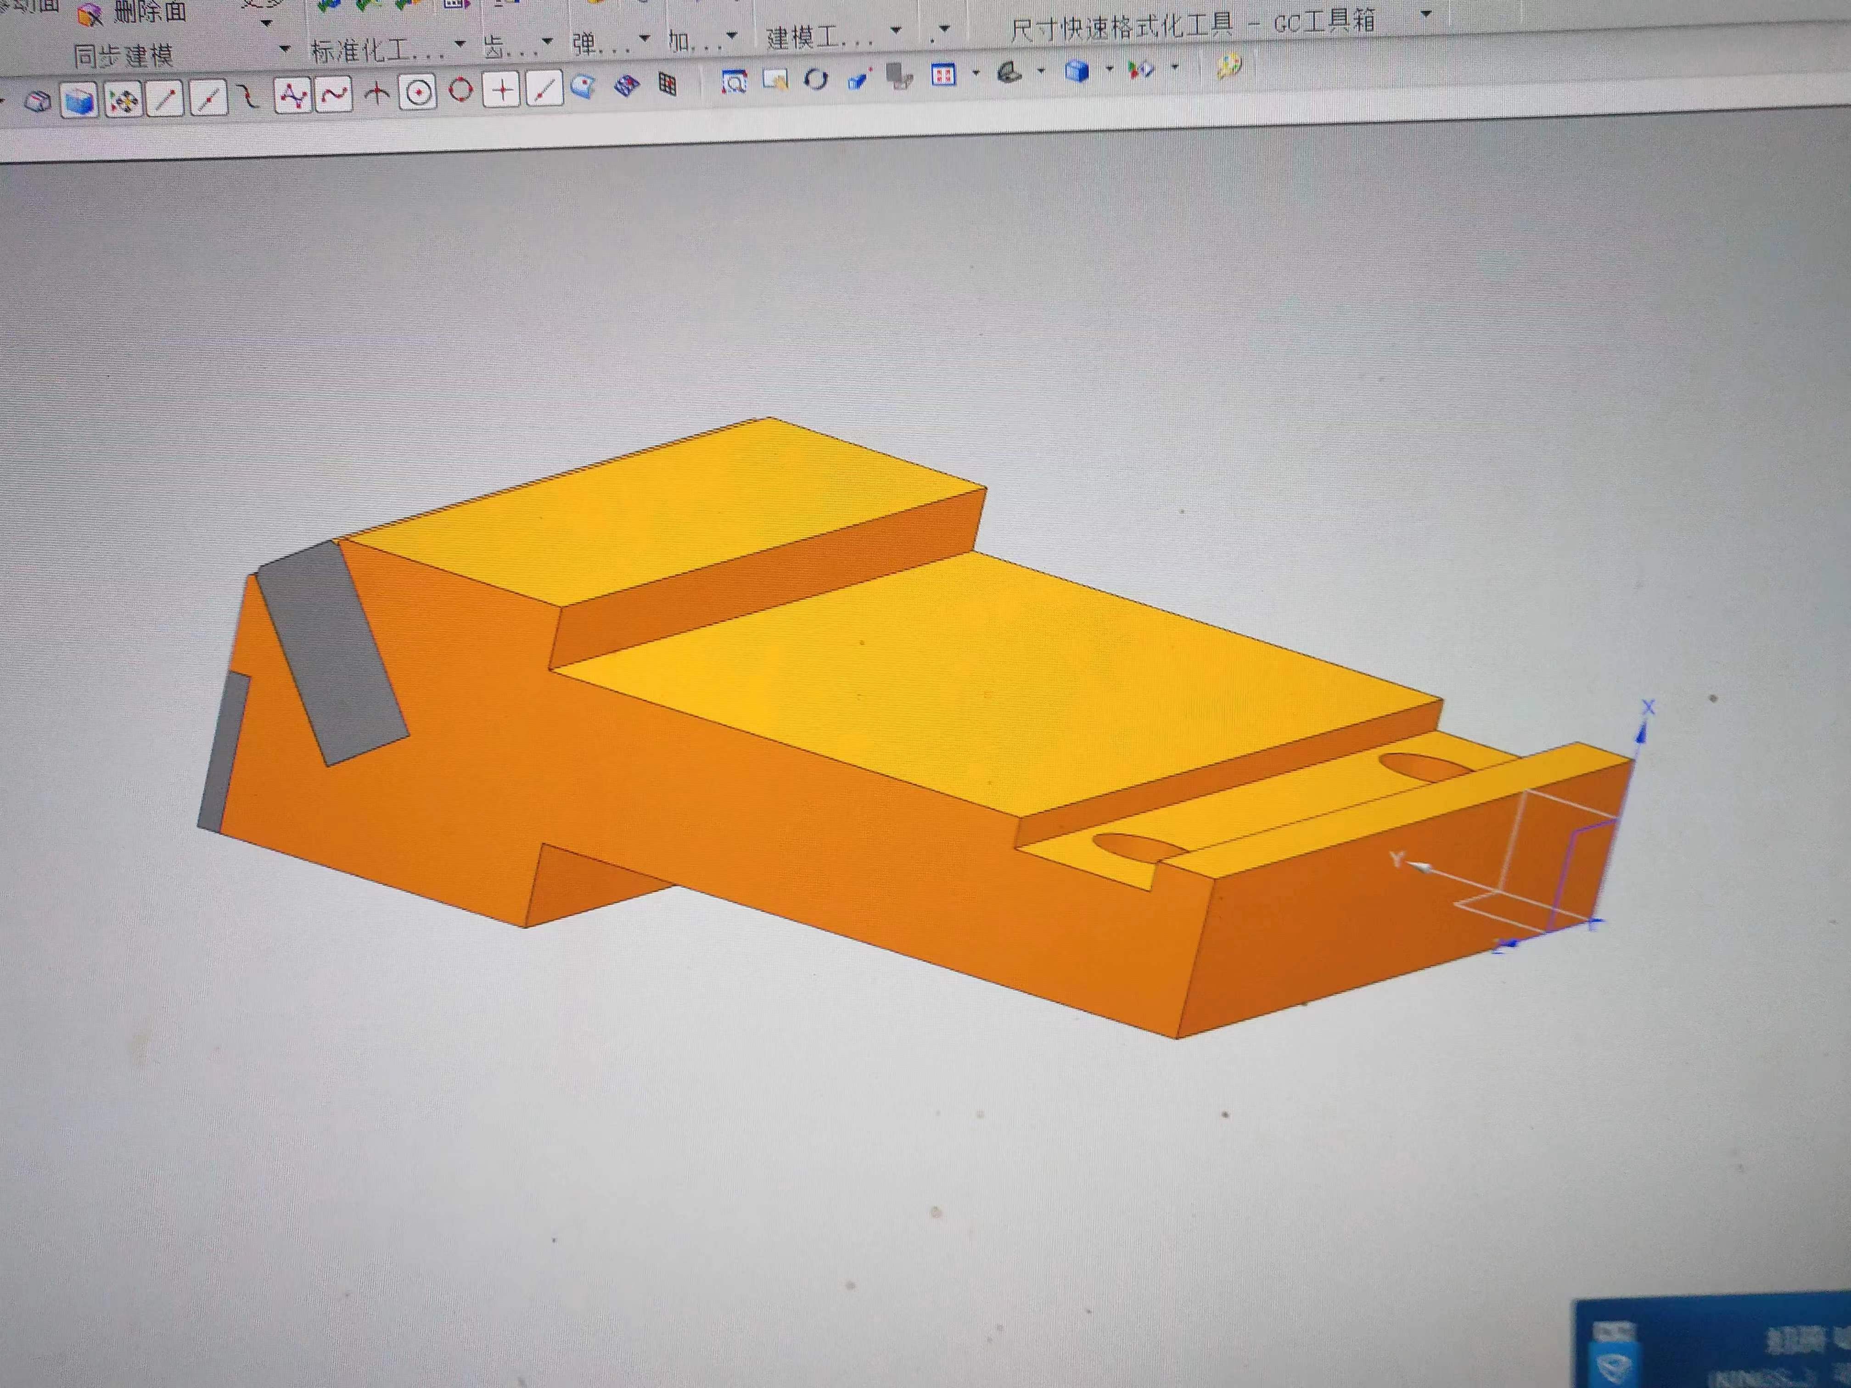
Task: Click the fit view zoom icon
Action: click(734, 82)
